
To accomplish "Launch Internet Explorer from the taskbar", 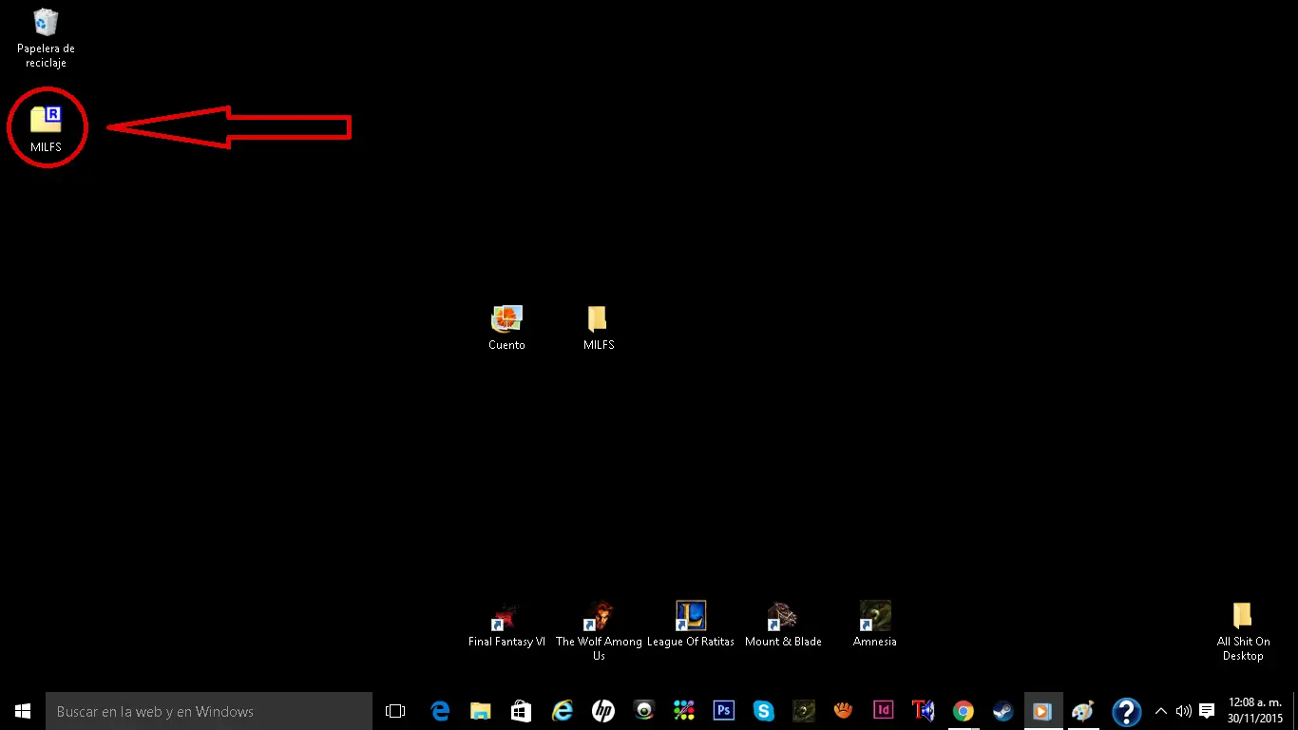I will point(563,711).
